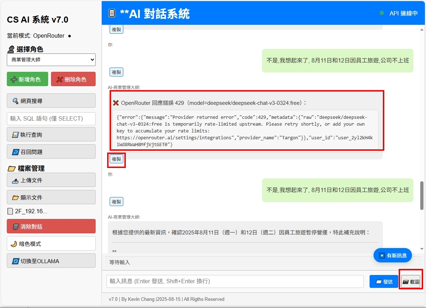Click the refresh icon on 切換至OLLAMA
This screenshot has height=308, width=426.
point(15,261)
